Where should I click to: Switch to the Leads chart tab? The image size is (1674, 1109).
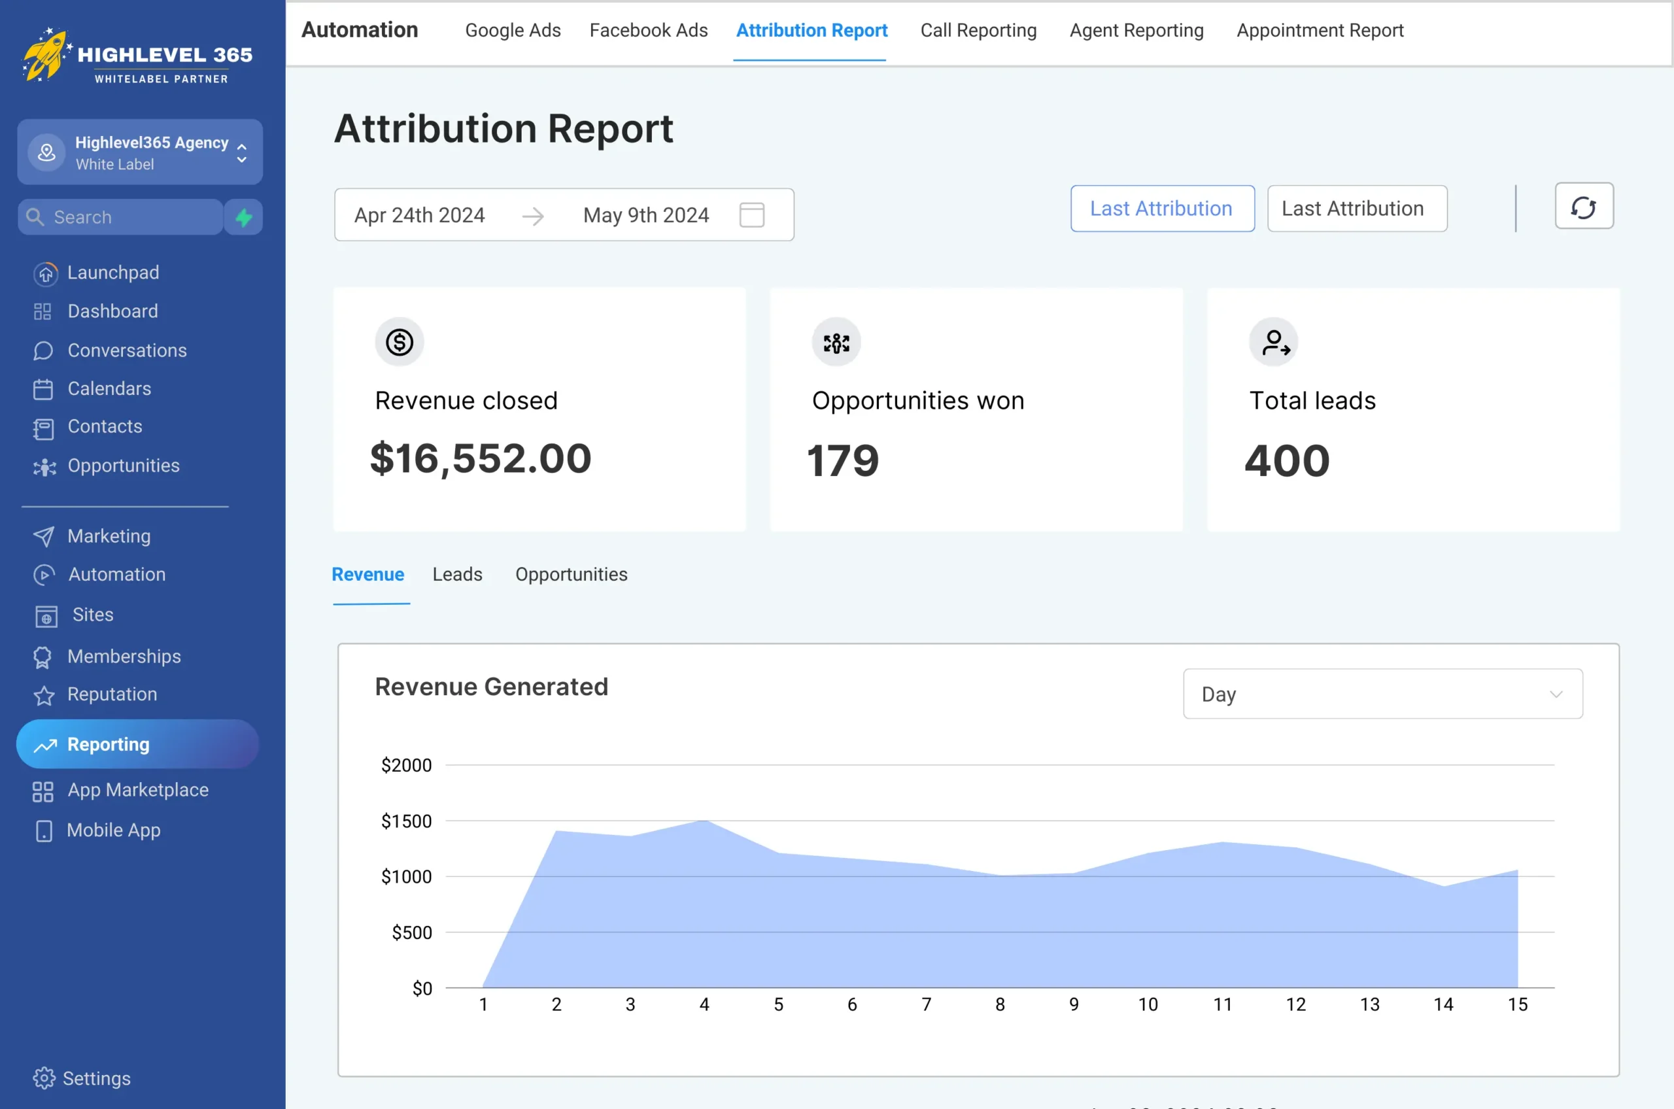coord(457,574)
